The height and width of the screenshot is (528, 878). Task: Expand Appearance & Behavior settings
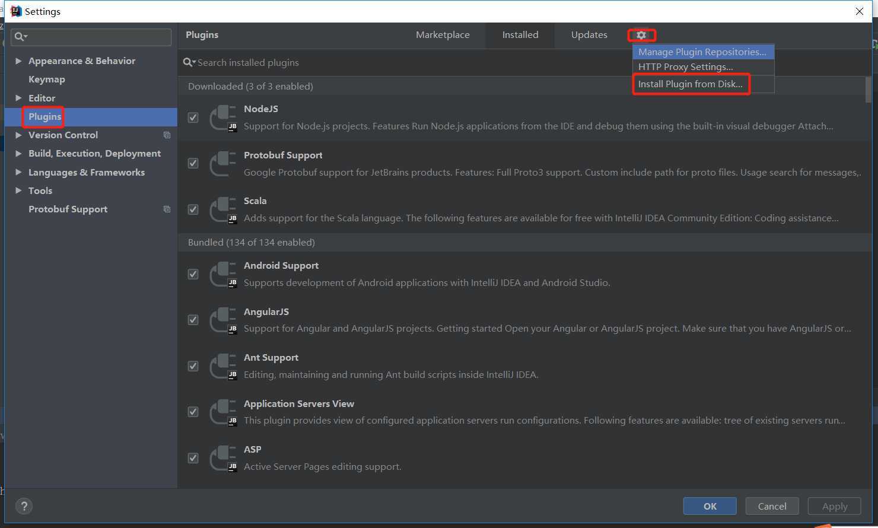[18, 61]
